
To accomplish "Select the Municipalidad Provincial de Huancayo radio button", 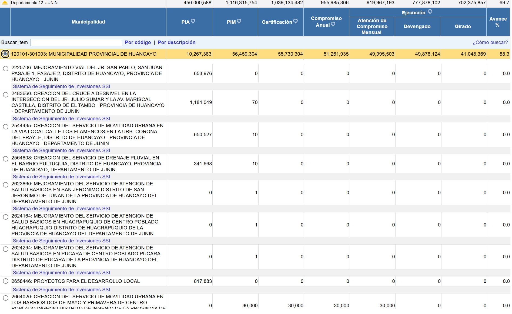I will point(5,54).
